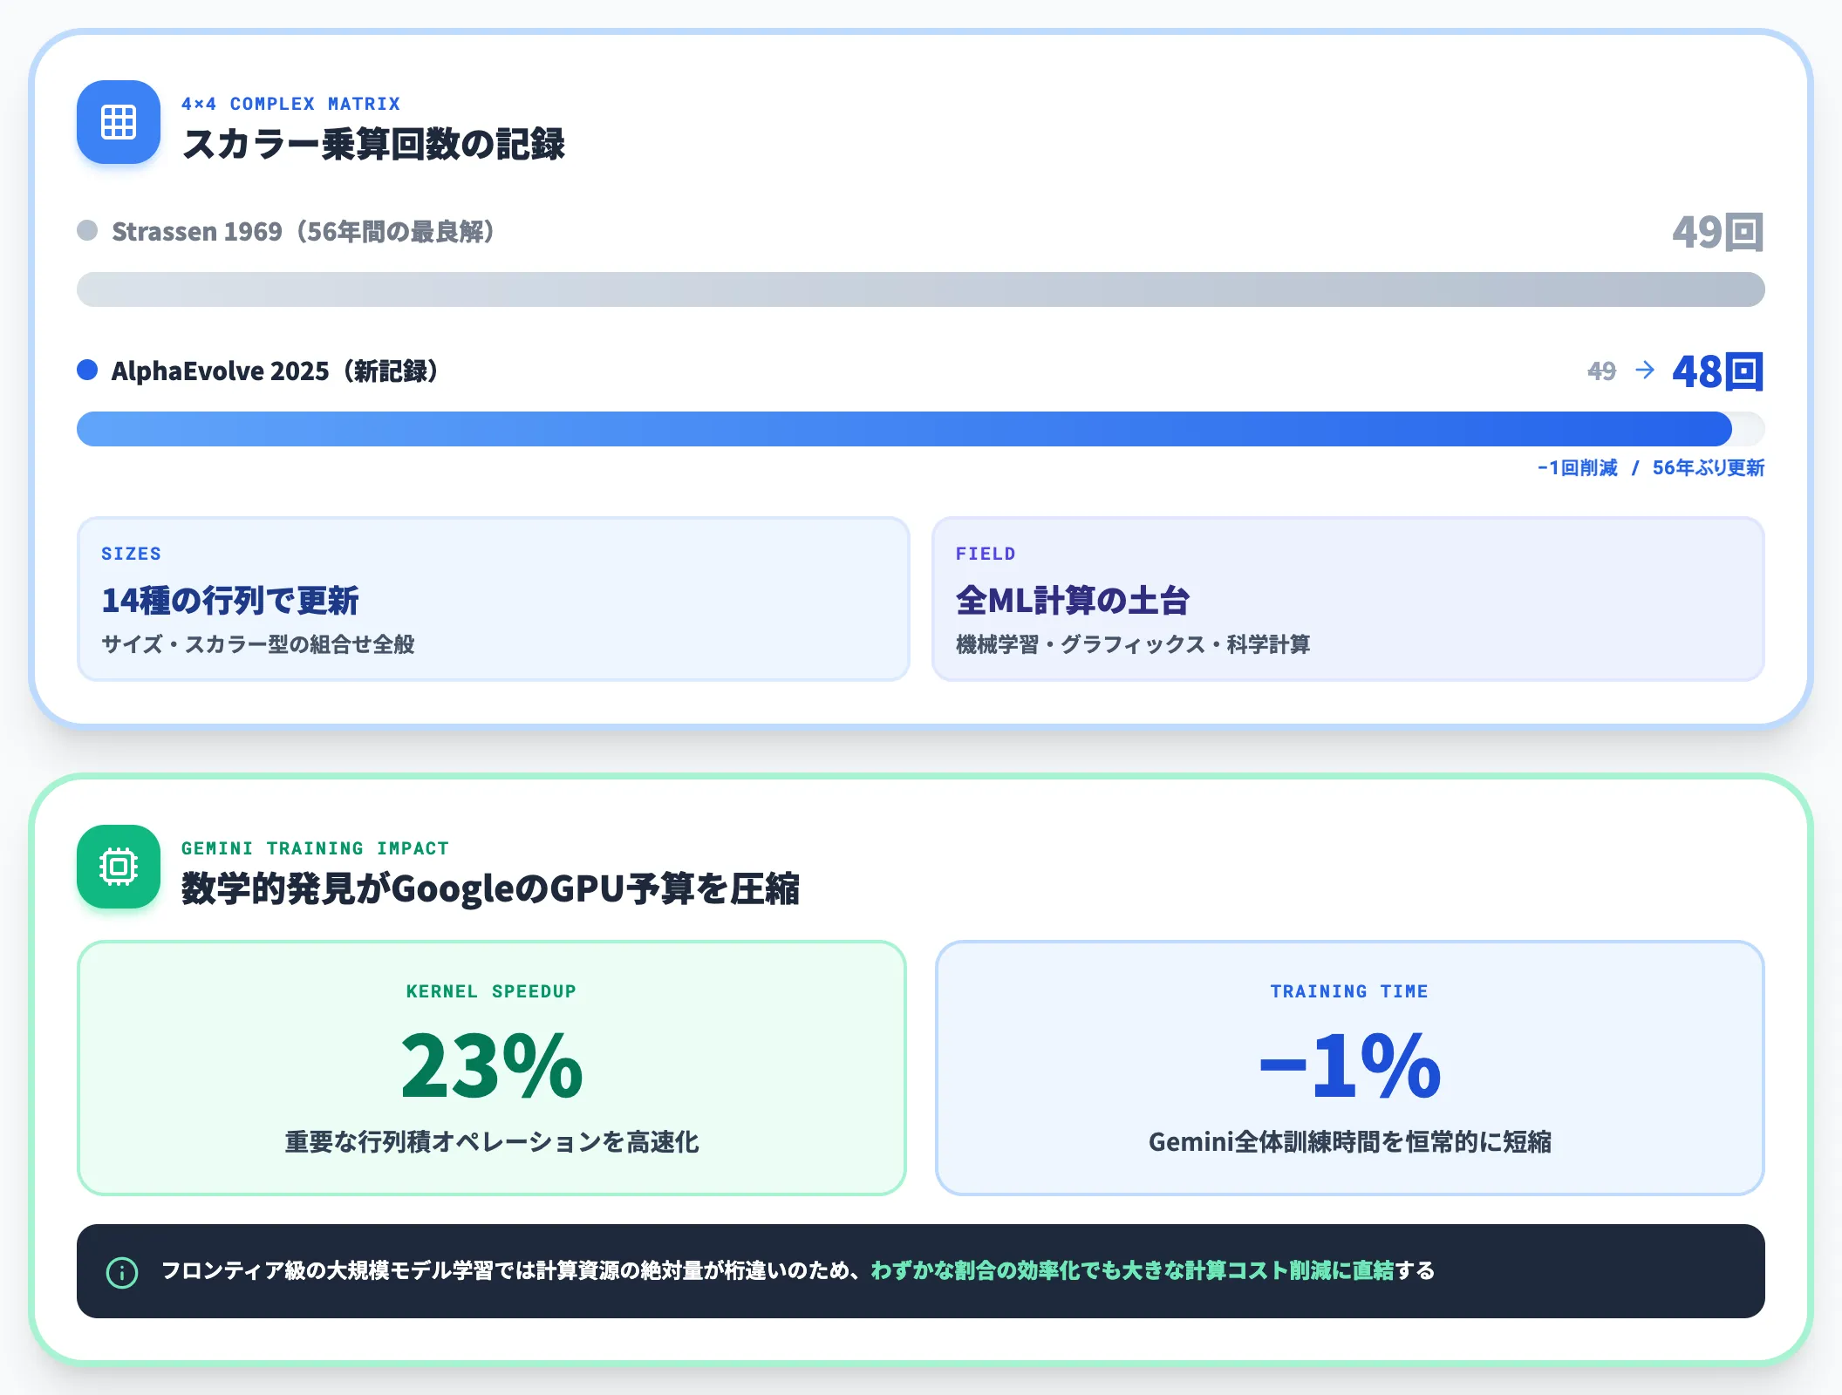
Task: Click the 4×4 COMPLEX MATRIX label
Action: tap(290, 104)
